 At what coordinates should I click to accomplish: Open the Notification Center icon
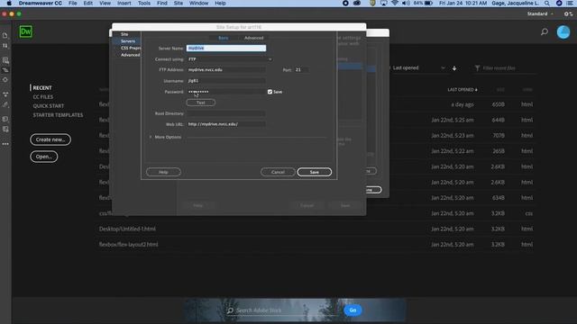(x=570, y=4)
